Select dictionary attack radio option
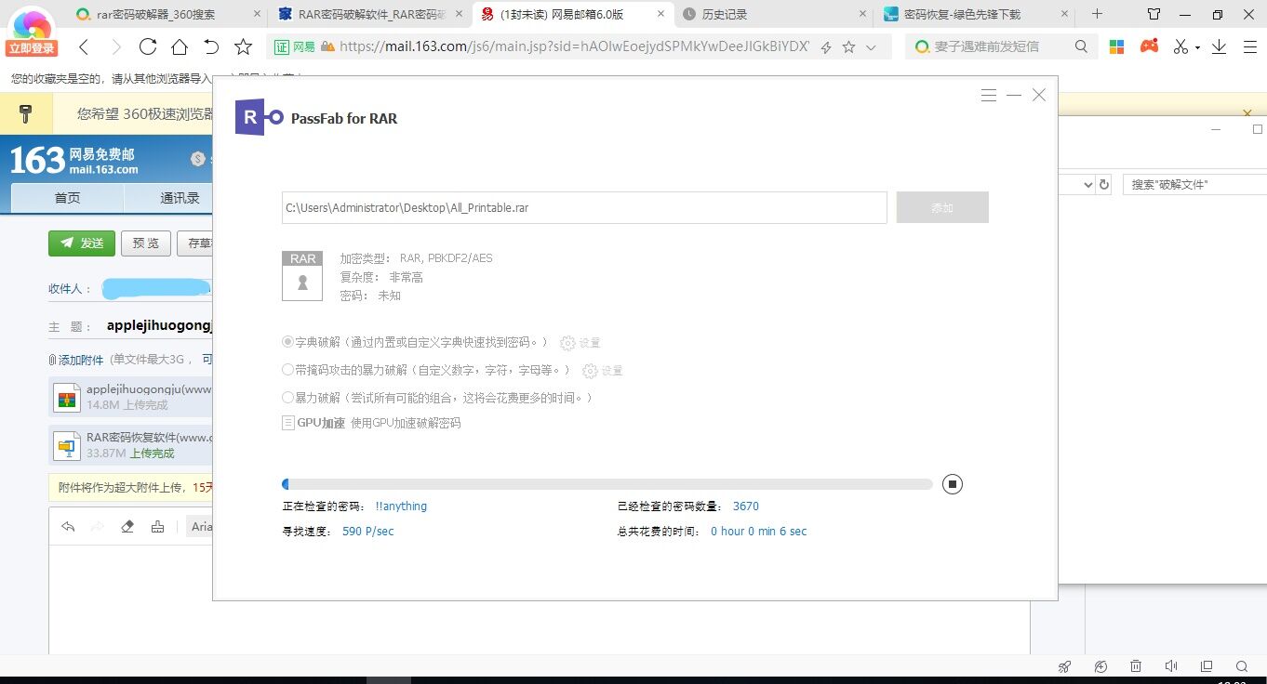The image size is (1267, 684). click(288, 342)
